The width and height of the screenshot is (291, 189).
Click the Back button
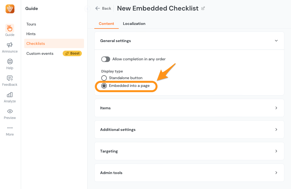[x=103, y=8]
